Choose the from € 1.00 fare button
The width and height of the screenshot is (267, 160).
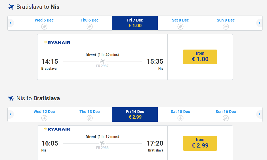click(200, 57)
